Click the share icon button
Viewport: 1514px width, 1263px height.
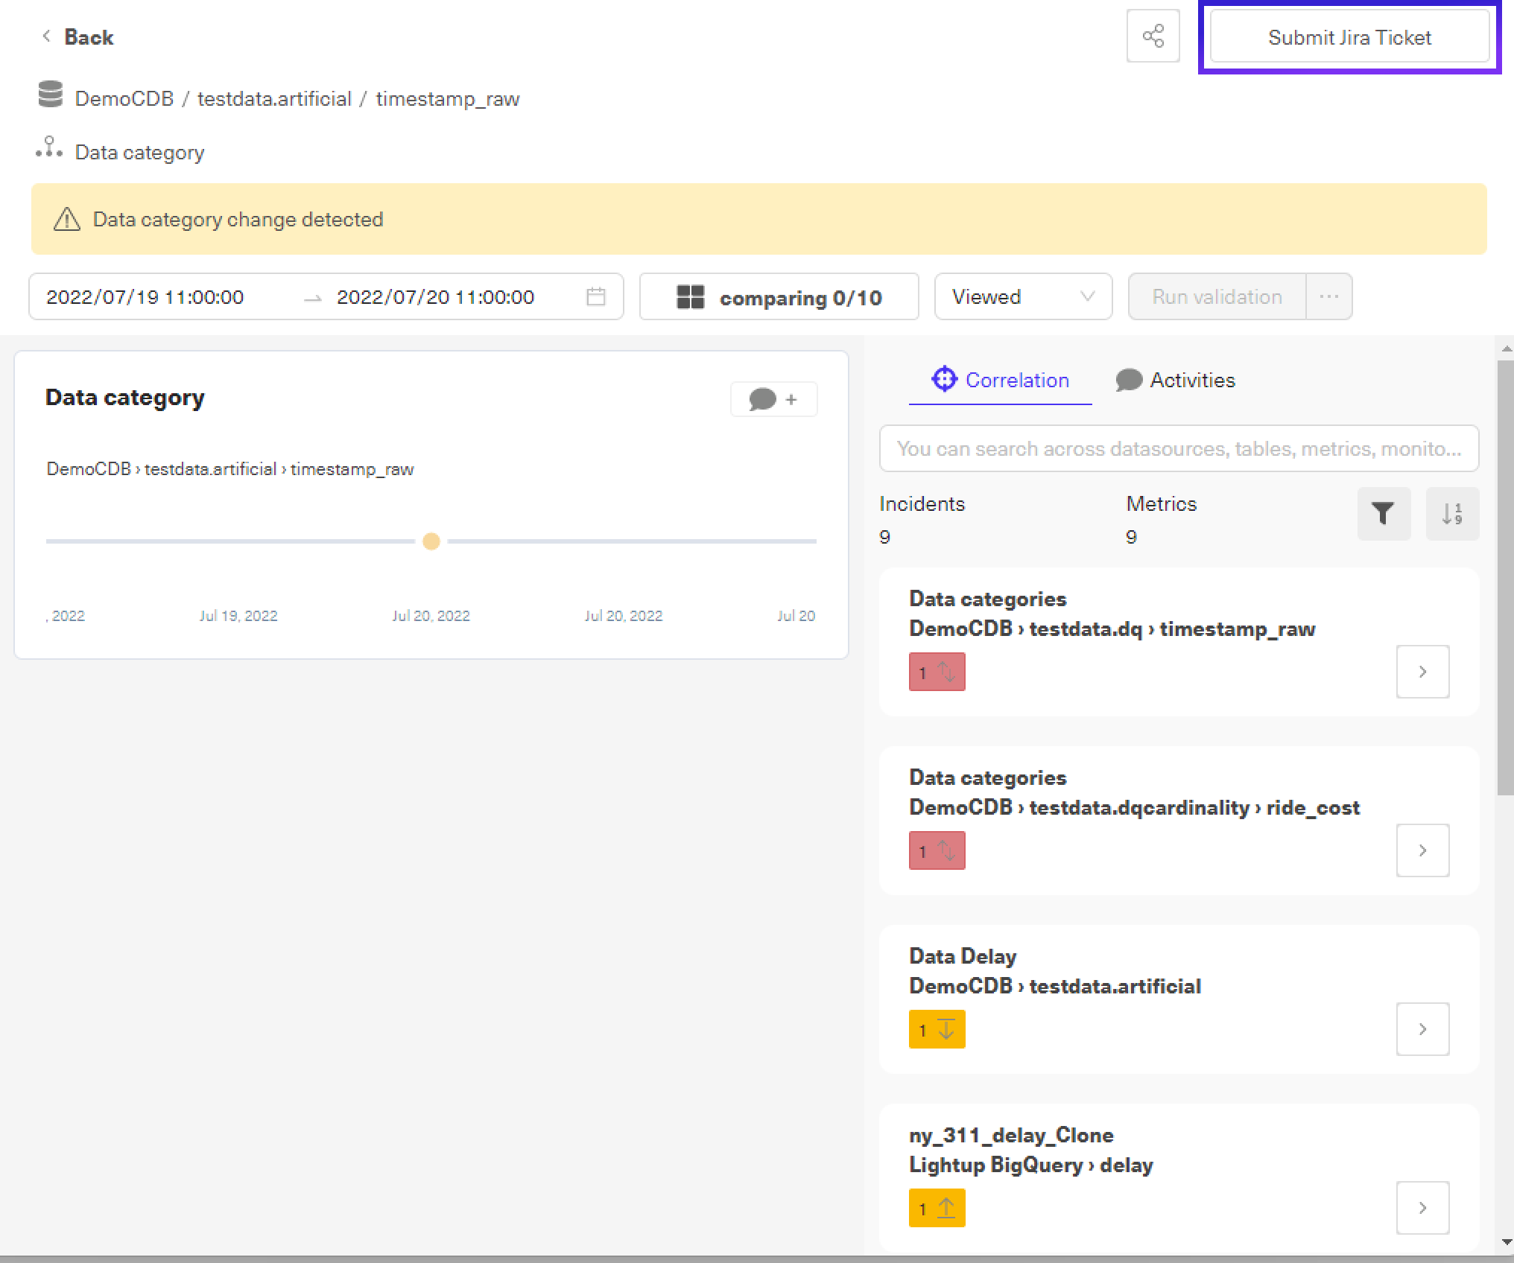tap(1153, 36)
